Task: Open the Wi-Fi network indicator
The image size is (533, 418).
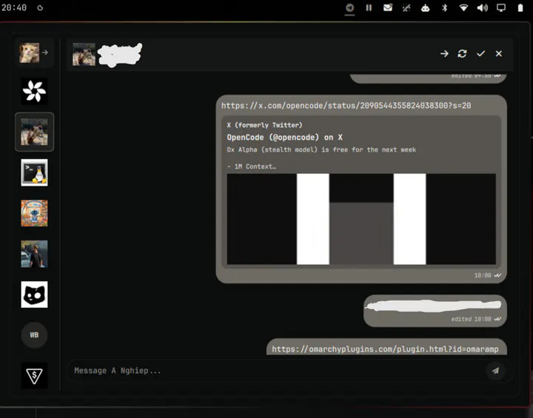Action: [463, 8]
